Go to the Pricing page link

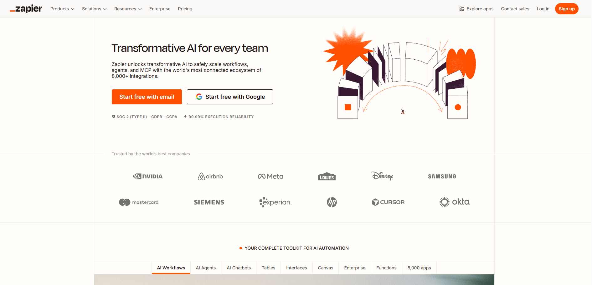[x=185, y=9]
